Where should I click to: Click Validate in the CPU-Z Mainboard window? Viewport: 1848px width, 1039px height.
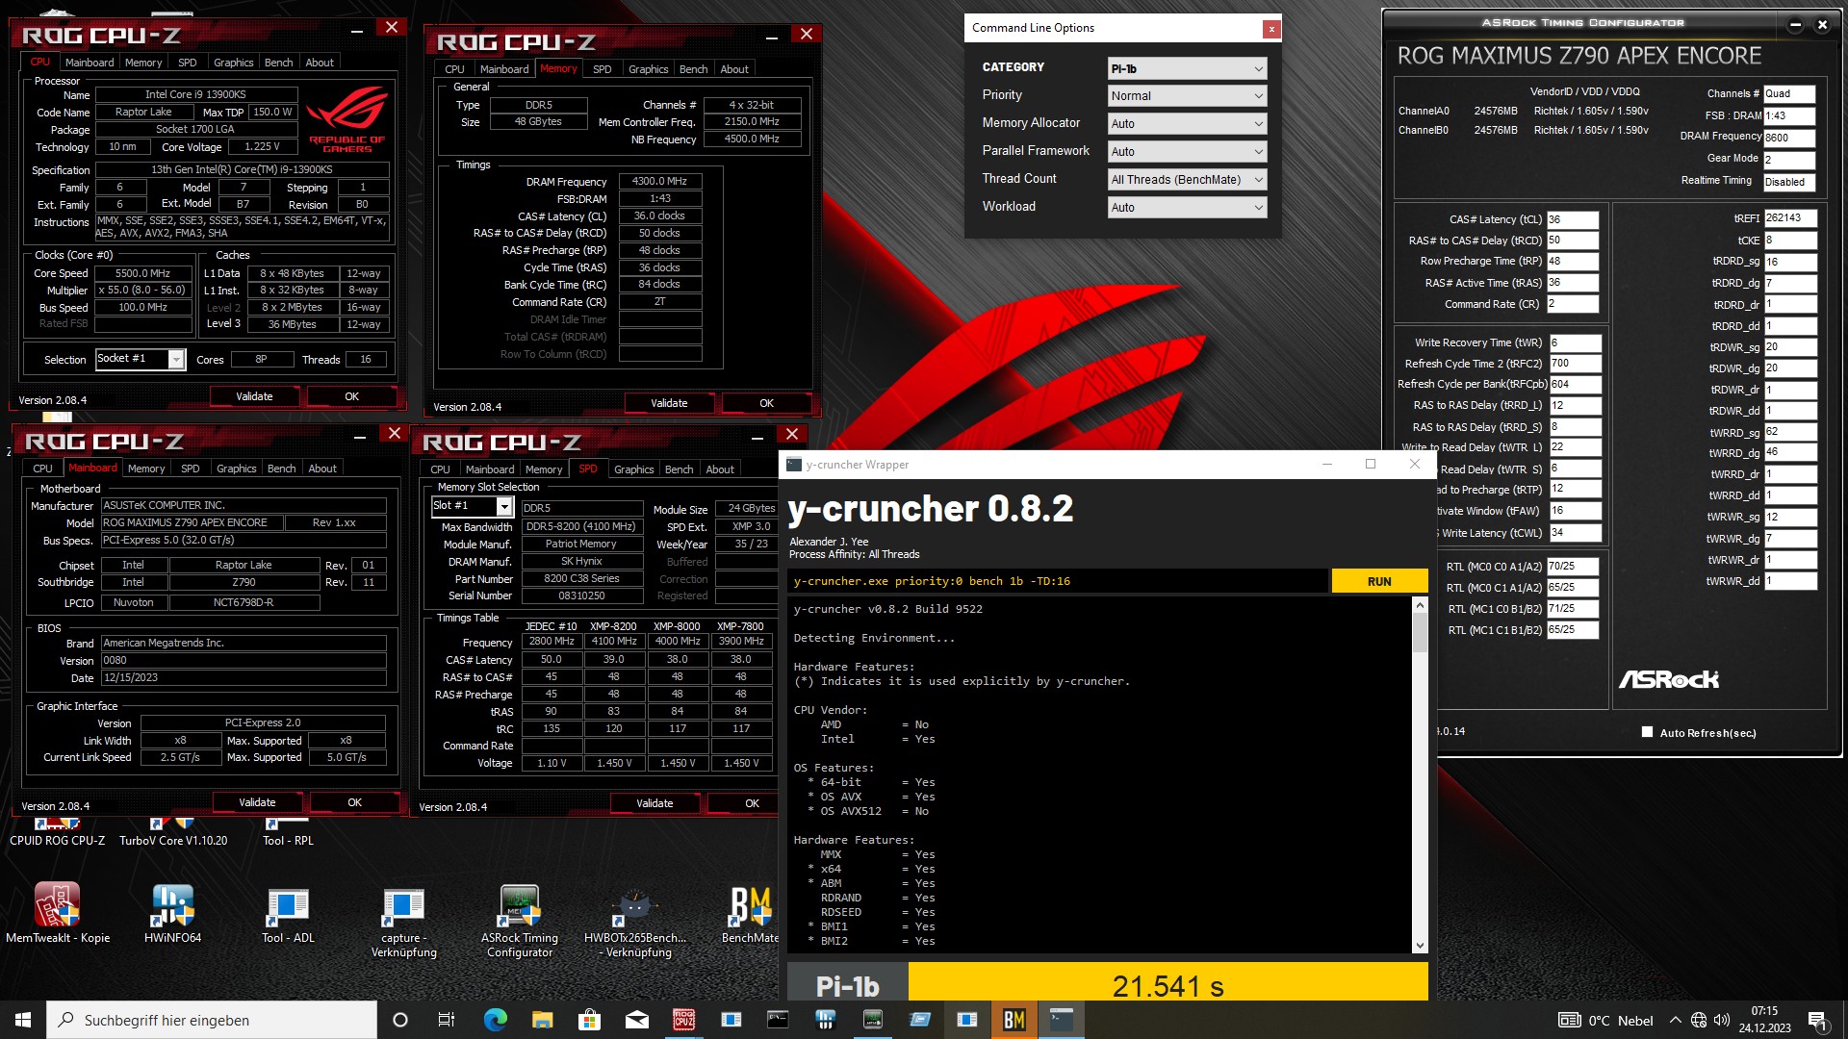pos(257,802)
